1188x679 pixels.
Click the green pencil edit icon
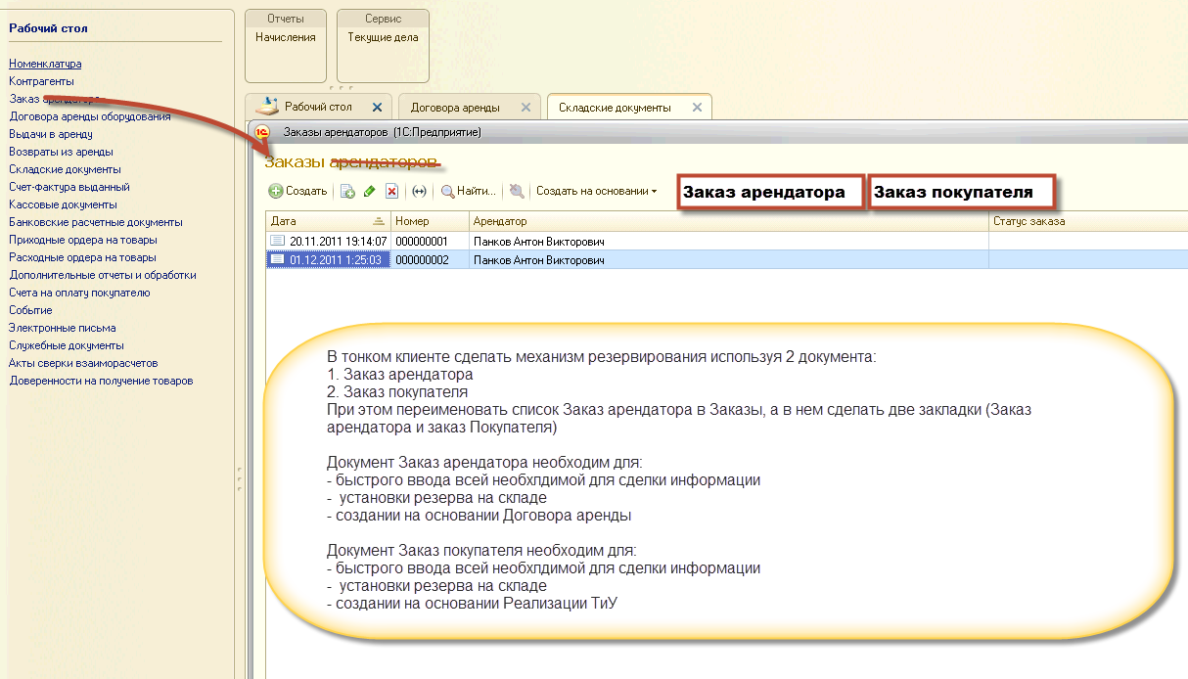(369, 192)
